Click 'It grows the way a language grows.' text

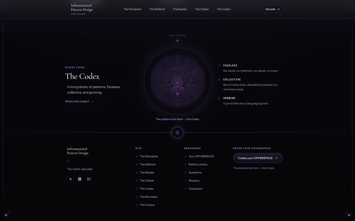tap(246, 104)
